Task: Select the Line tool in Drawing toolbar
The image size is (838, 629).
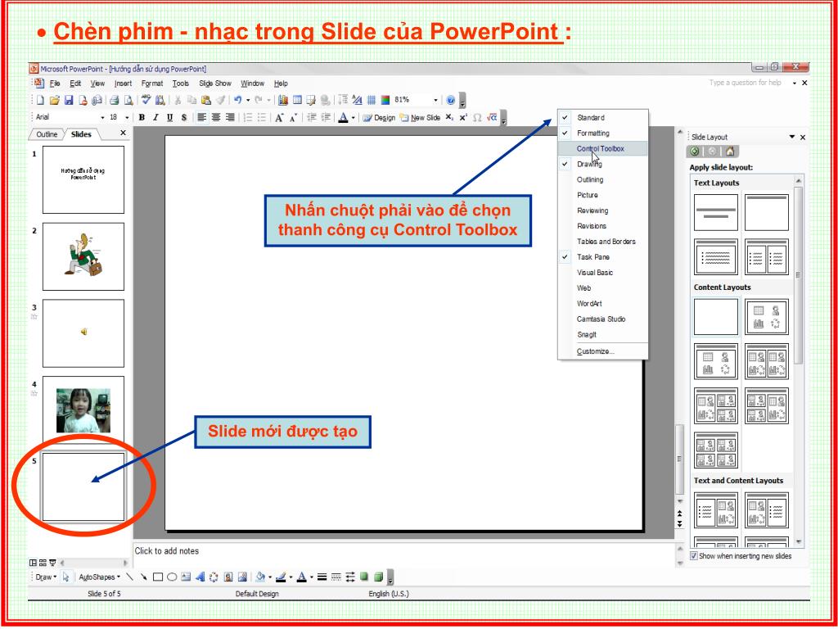Action: (130, 577)
